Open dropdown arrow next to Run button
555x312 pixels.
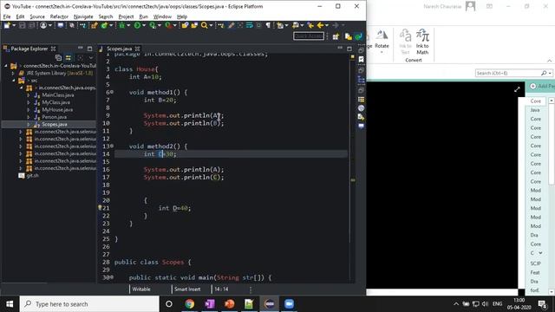tap(144, 25)
